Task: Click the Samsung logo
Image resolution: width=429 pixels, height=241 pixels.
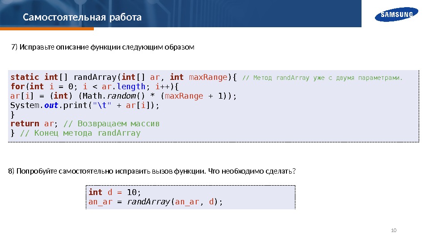Action: [396, 14]
